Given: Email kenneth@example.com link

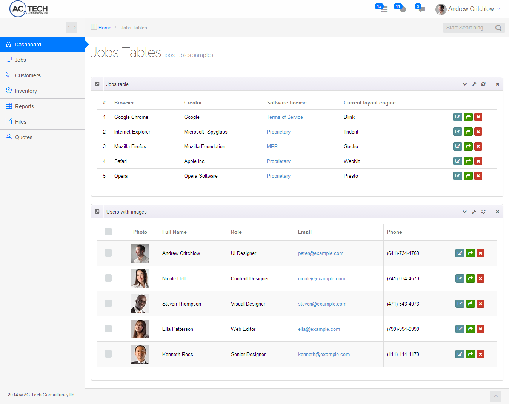Looking at the screenshot, I should tap(324, 354).
